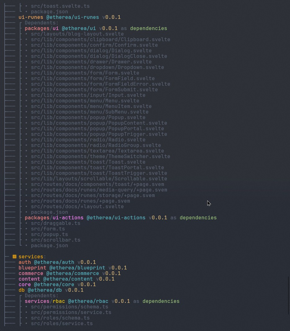
Task: Click the src/roles/schema.ts entry
Action: 60,318
